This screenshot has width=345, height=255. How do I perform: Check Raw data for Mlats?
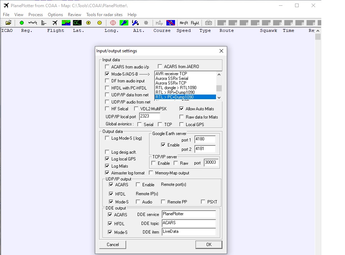(181, 117)
